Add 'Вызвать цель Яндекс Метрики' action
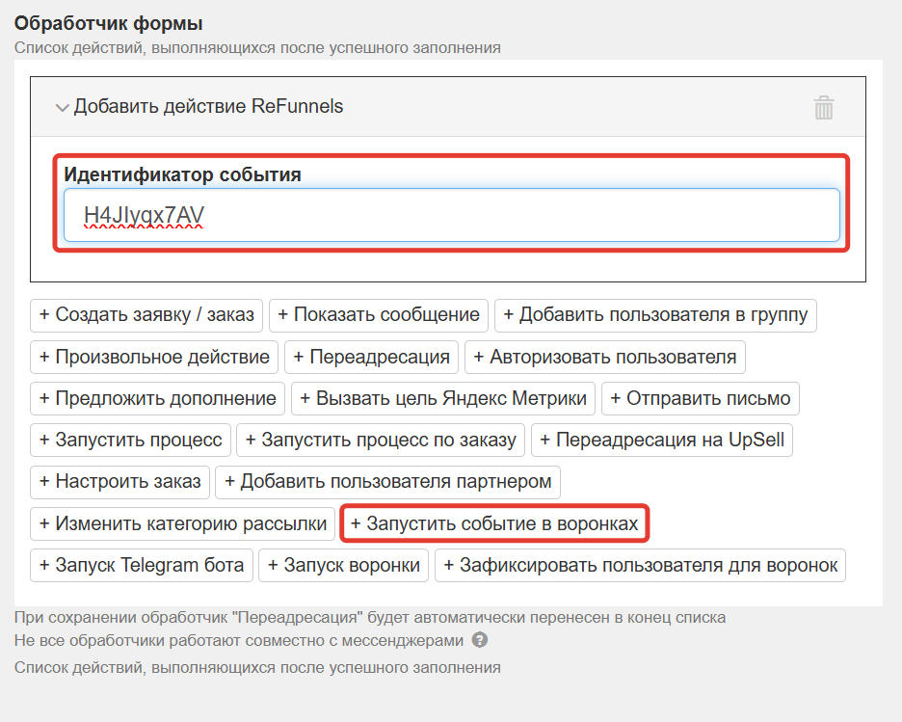902x722 pixels. click(x=443, y=399)
